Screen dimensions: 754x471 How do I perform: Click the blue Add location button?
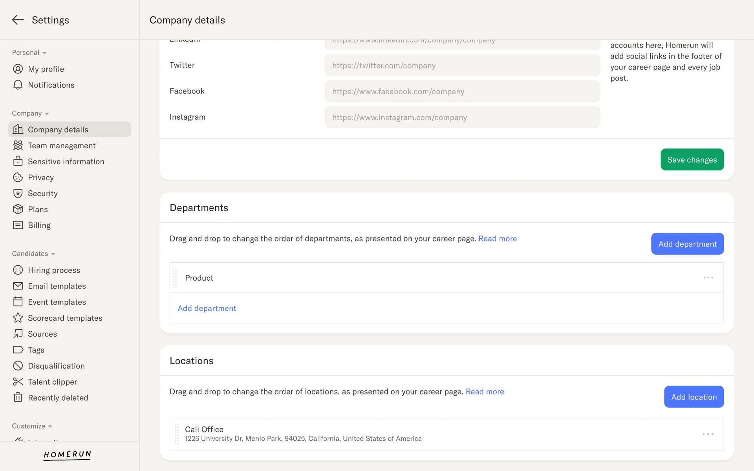point(694,397)
